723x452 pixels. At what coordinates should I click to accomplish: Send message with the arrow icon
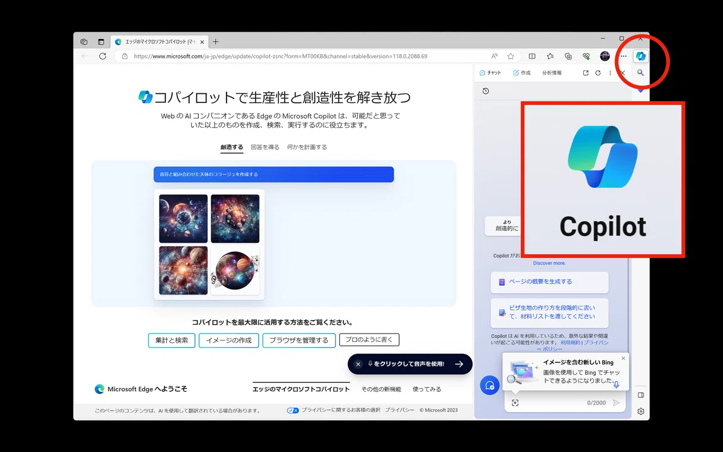pos(616,403)
